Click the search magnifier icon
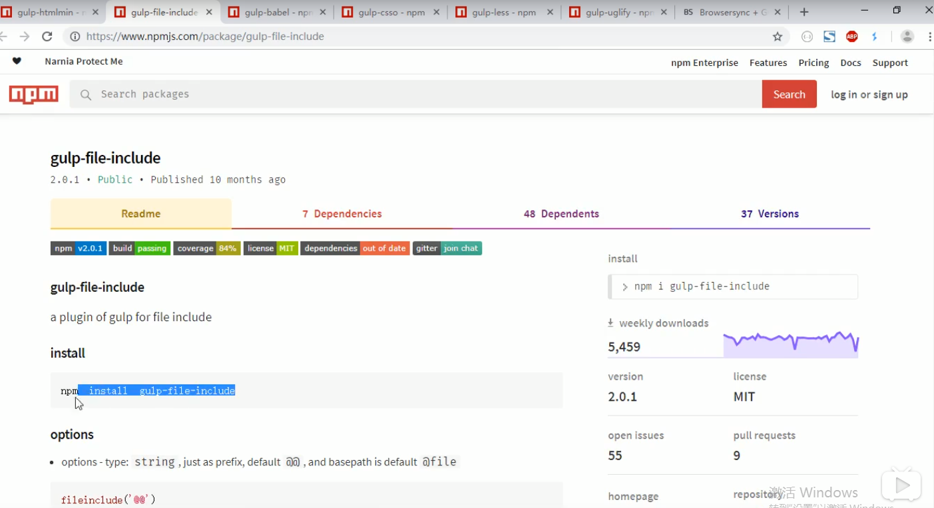 coord(86,95)
